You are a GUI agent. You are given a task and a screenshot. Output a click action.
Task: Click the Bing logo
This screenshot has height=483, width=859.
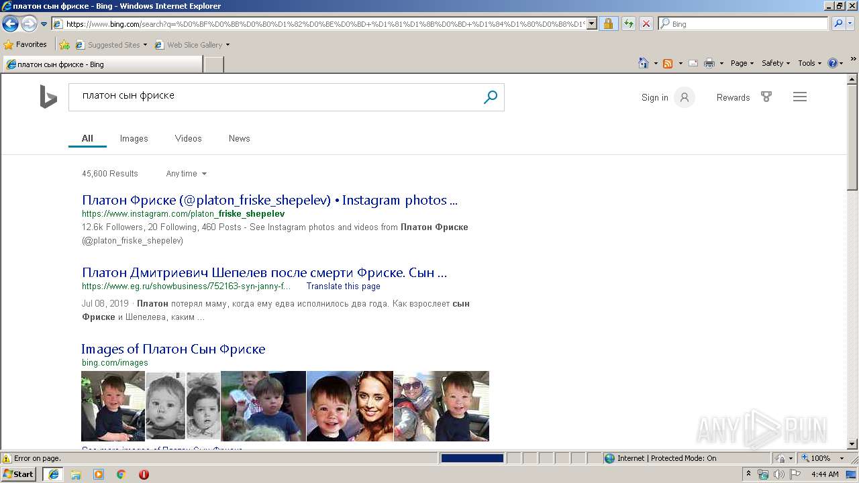coord(48,97)
